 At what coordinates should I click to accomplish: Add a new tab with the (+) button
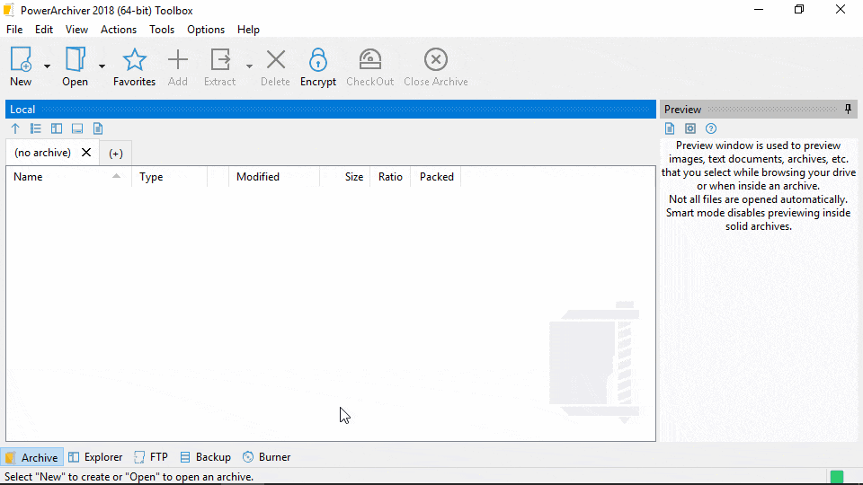[116, 154]
